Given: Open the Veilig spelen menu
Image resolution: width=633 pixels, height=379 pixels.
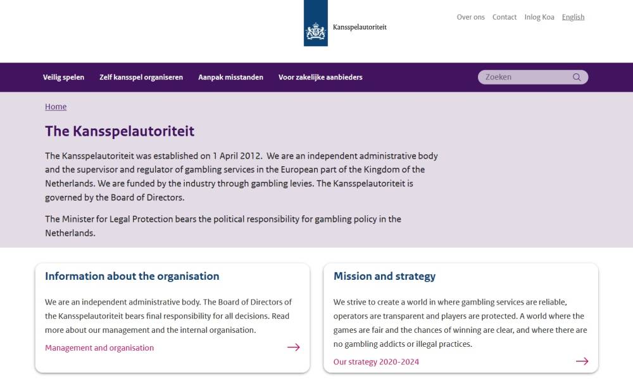Looking at the screenshot, I should (63, 77).
